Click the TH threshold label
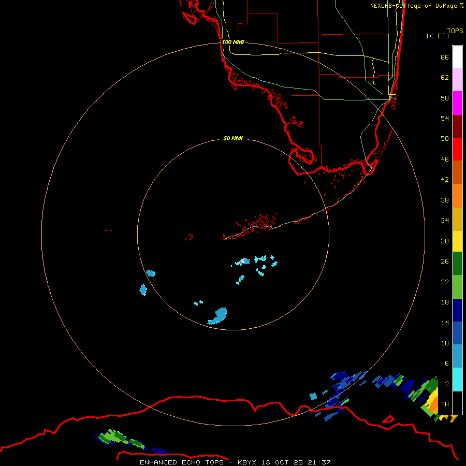The width and height of the screenshot is (466, 466). (445, 404)
